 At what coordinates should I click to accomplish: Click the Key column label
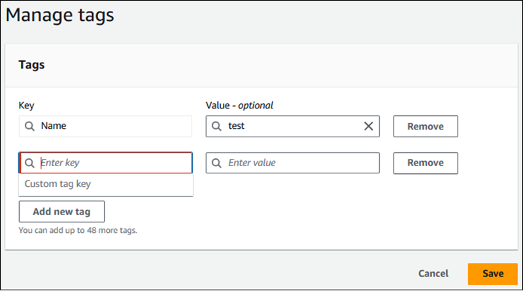click(x=26, y=105)
